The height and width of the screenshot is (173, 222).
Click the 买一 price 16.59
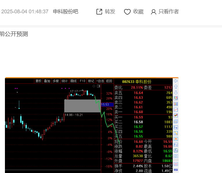[x=138, y=117]
